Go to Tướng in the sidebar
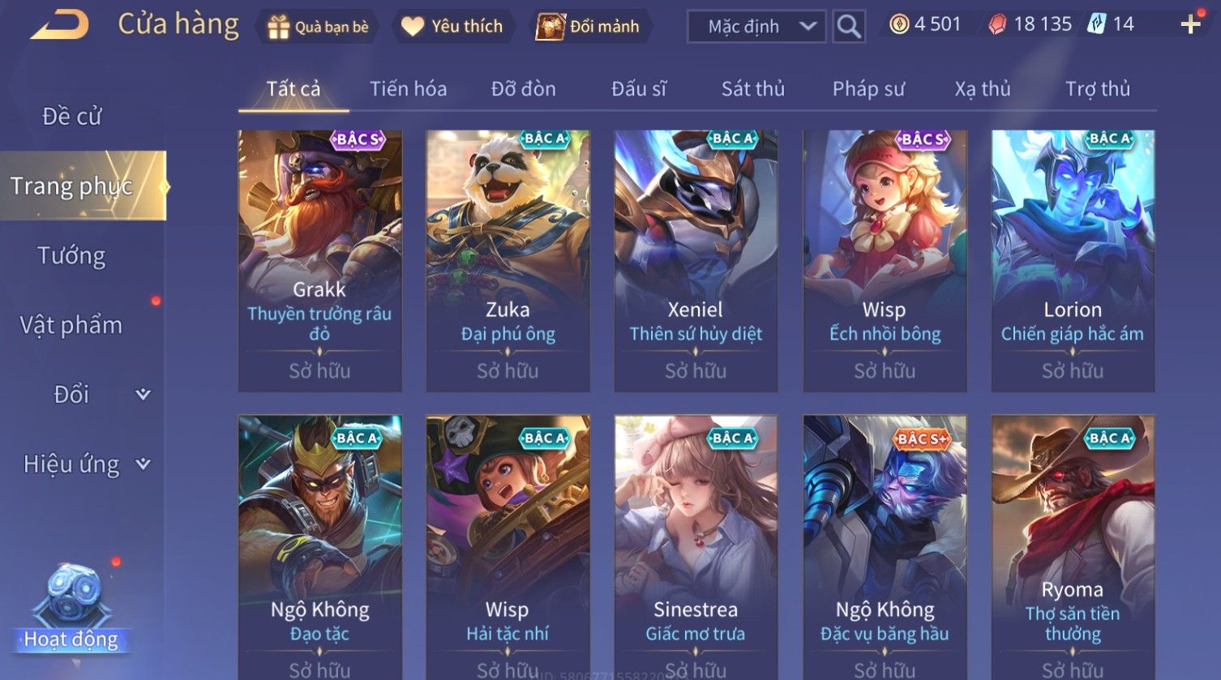The width and height of the screenshot is (1221, 680). coord(71,256)
